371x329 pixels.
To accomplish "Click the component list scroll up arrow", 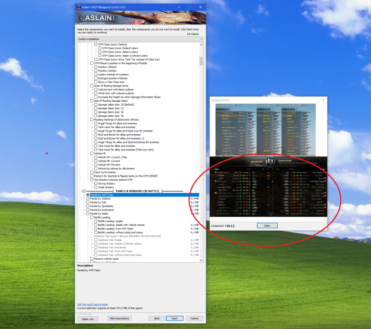I will (x=201, y=44).
